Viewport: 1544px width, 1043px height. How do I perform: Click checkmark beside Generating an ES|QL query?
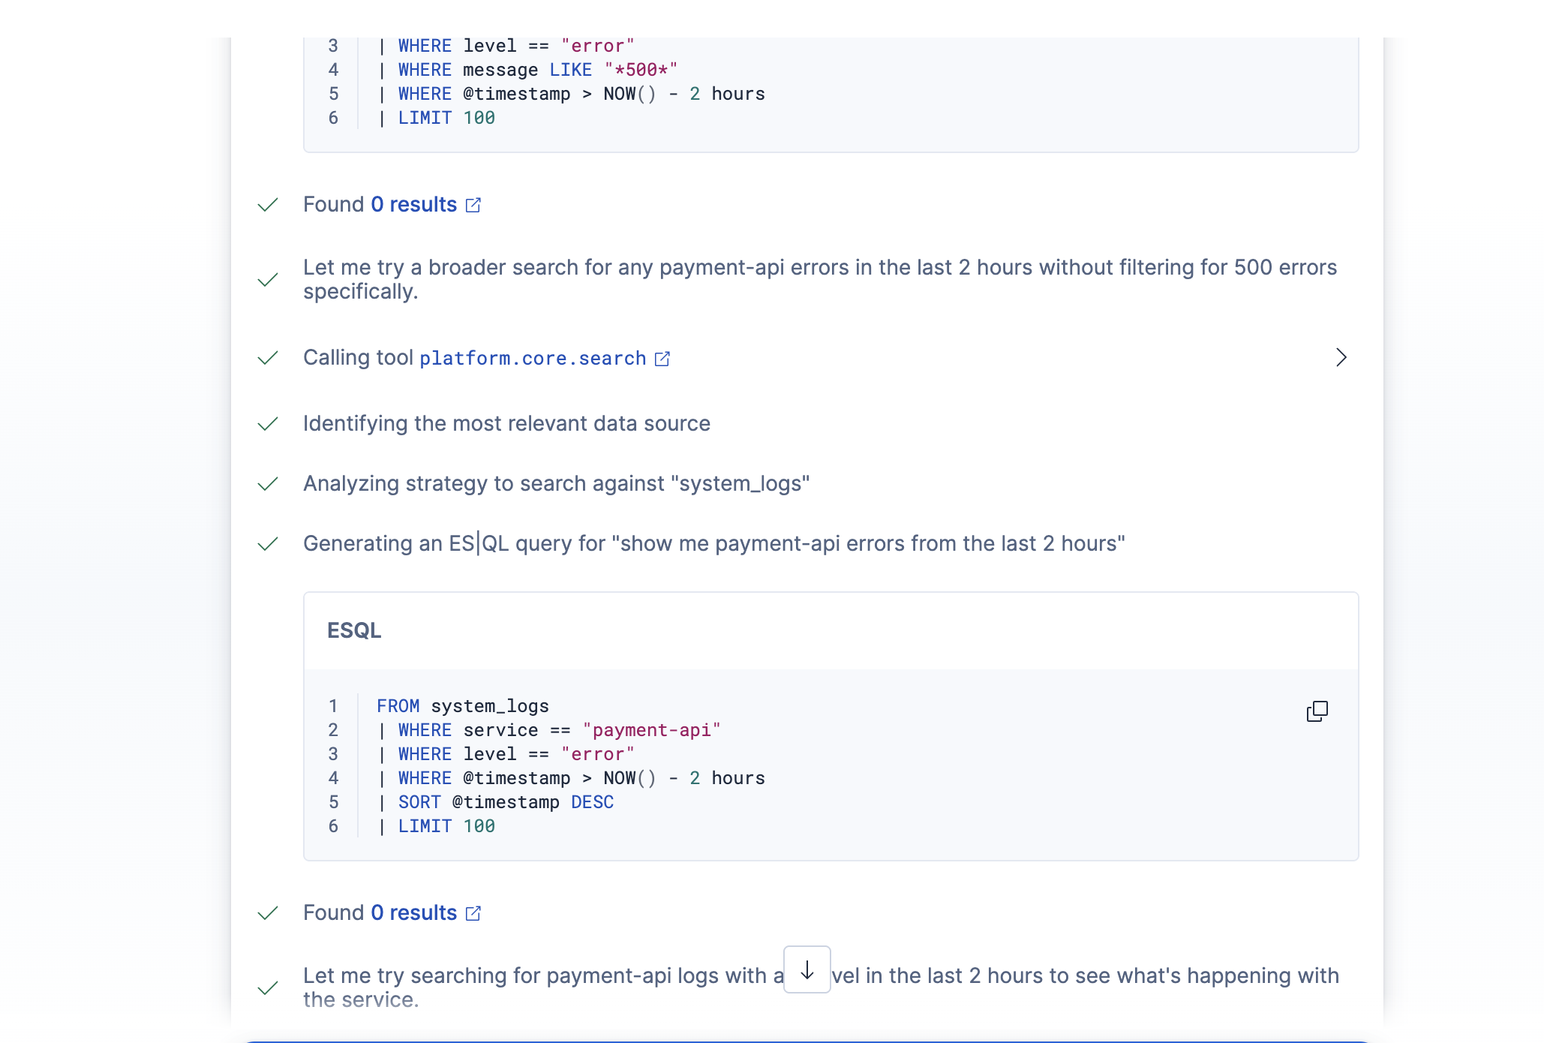[268, 544]
